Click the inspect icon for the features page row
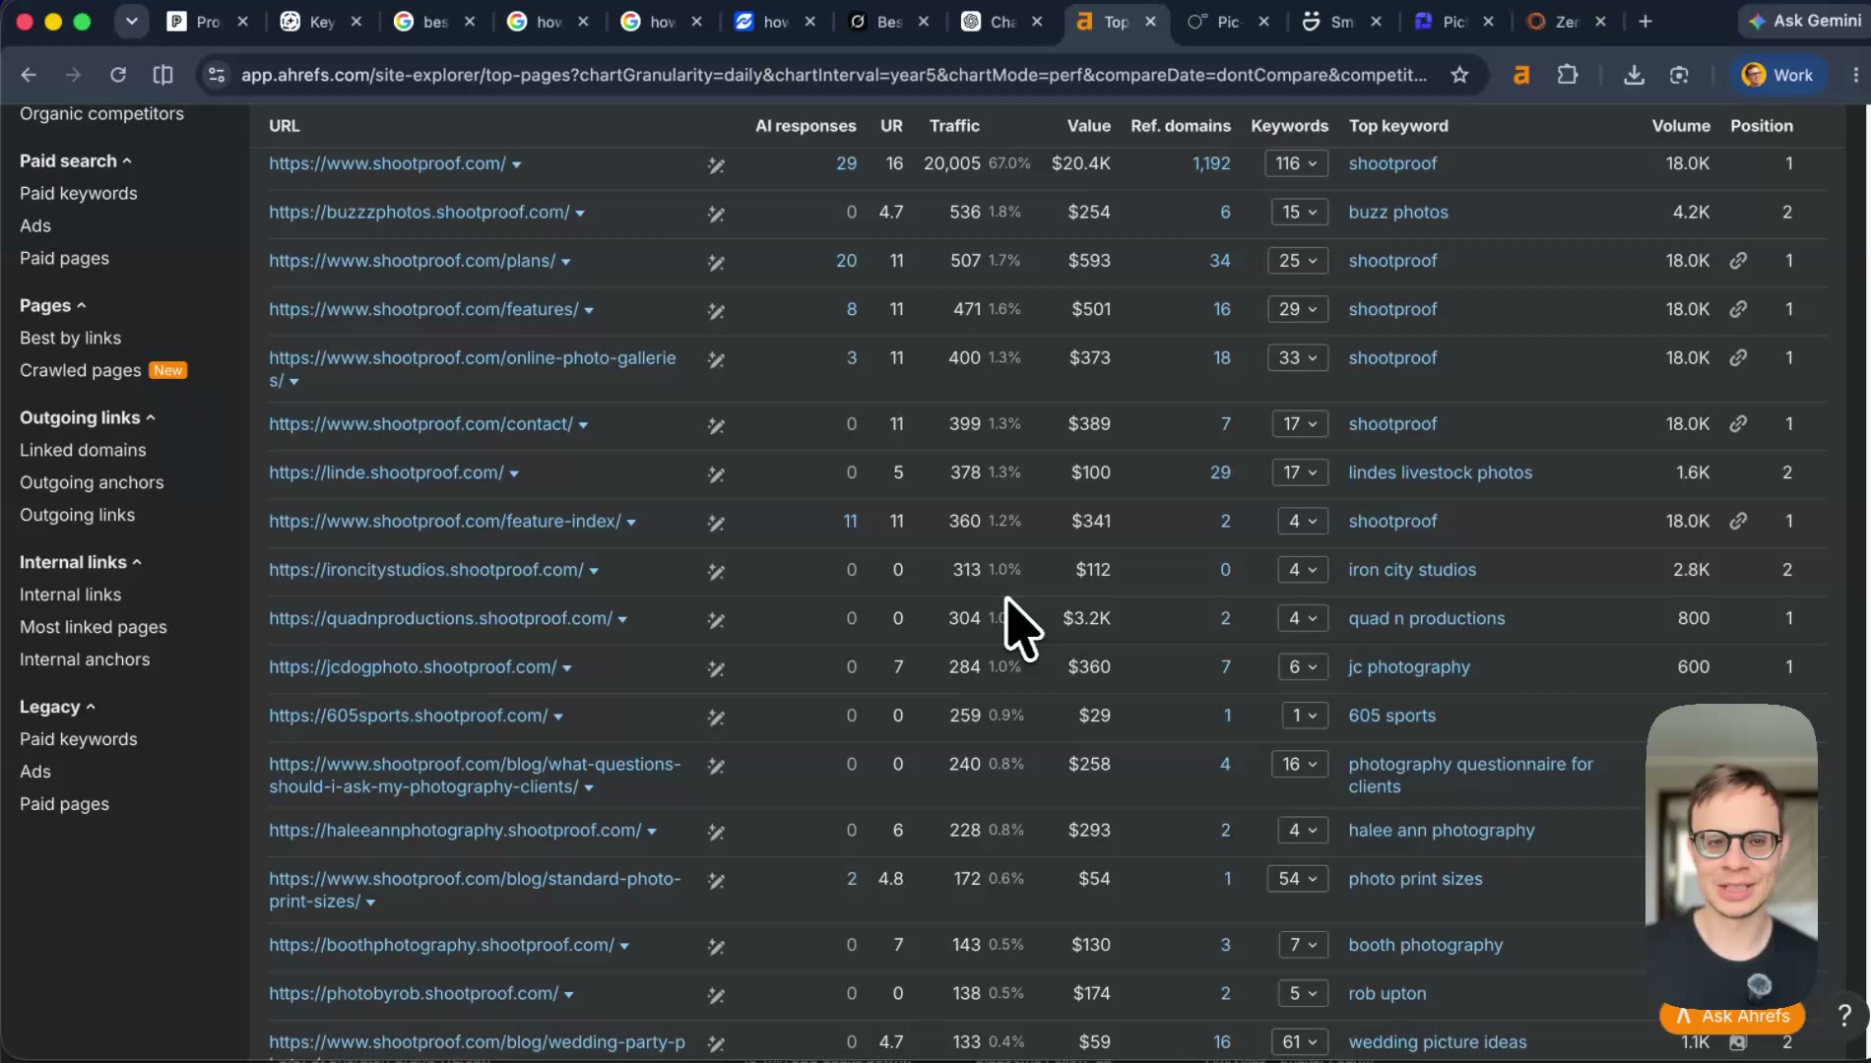1871x1063 pixels. (x=716, y=311)
